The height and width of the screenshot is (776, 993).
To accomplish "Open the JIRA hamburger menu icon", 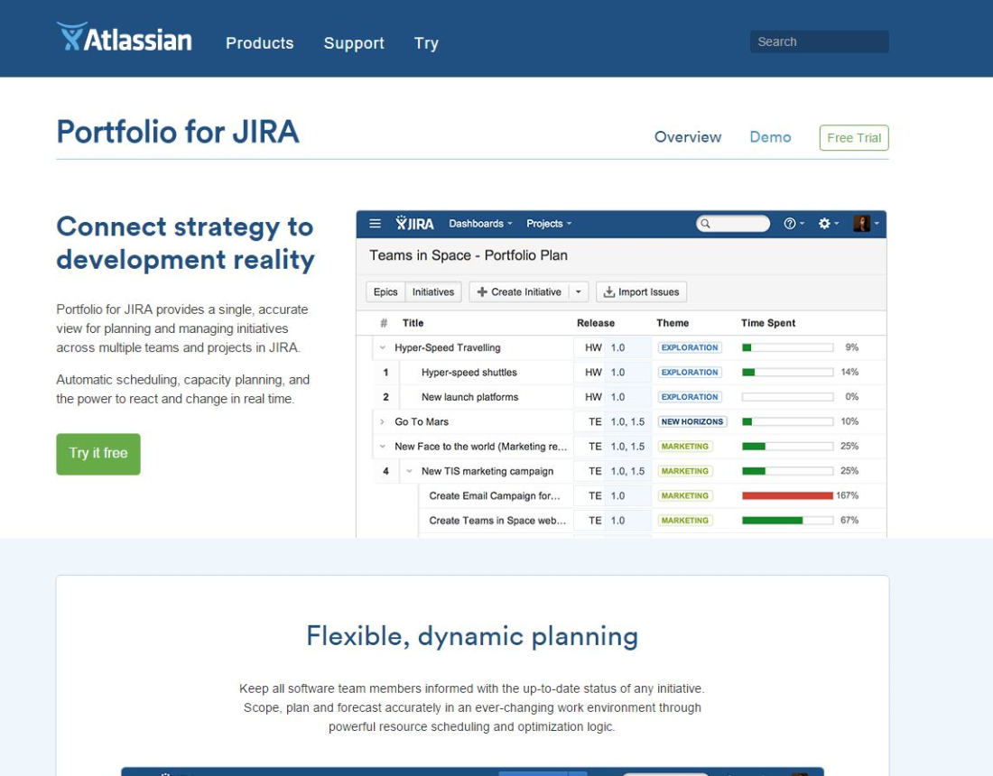I will click(x=375, y=224).
